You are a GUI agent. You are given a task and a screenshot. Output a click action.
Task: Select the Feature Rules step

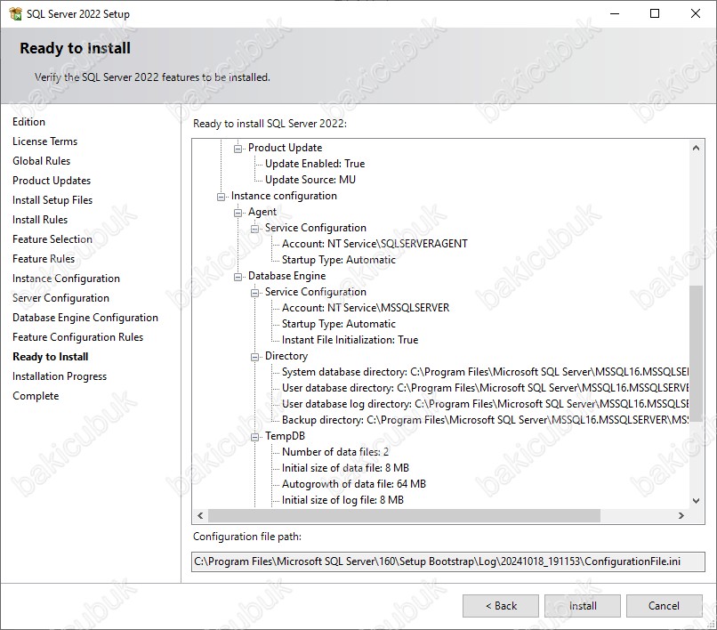point(44,259)
